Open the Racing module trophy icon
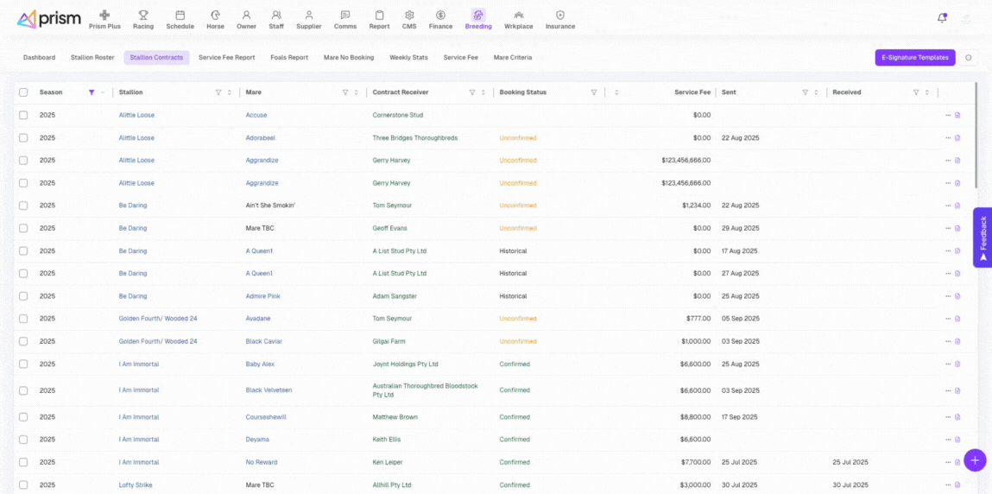Image resolution: width=992 pixels, height=494 pixels. coord(143,16)
